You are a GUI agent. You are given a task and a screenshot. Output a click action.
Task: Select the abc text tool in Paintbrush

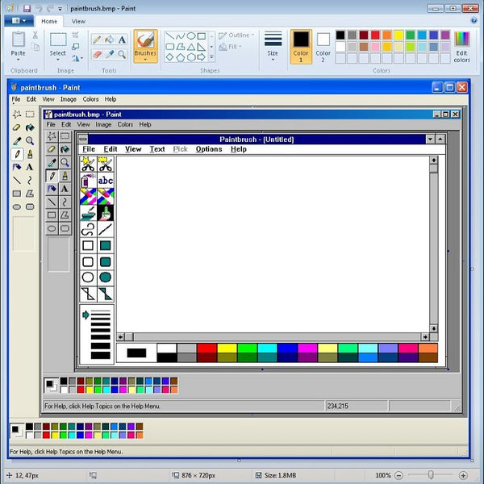(106, 180)
